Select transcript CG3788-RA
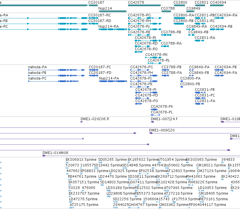The height and width of the screenshot is (209, 240). [x=171, y=43]
